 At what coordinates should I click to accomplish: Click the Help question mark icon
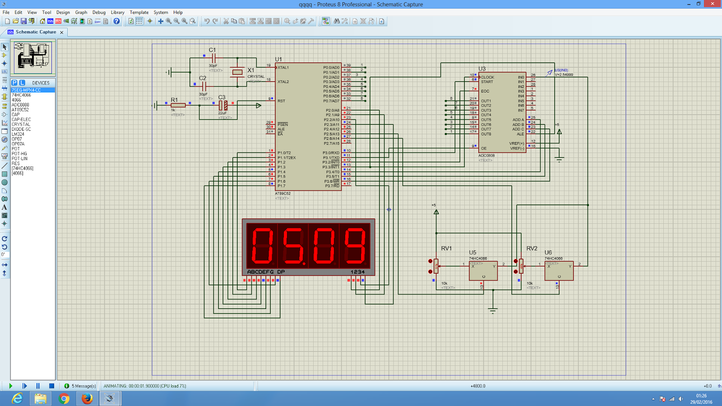[116, 21]
